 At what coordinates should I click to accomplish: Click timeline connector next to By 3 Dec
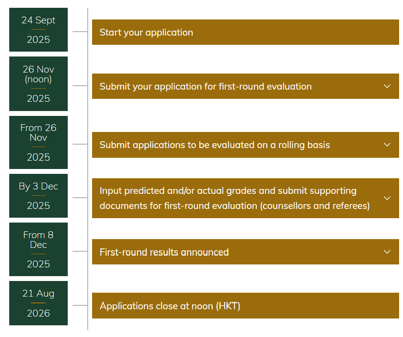[80, 198]
